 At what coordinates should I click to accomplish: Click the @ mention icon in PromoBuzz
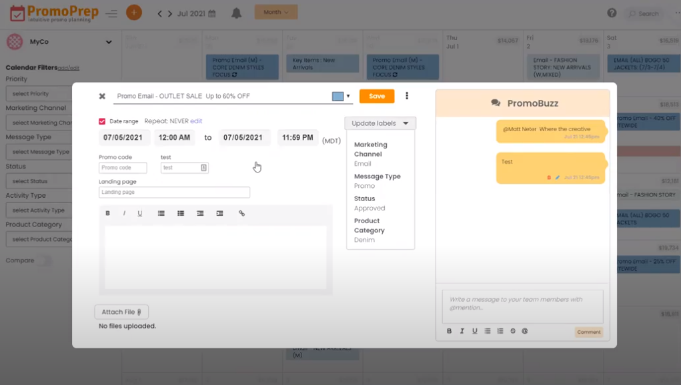click(x=524, y=331)
